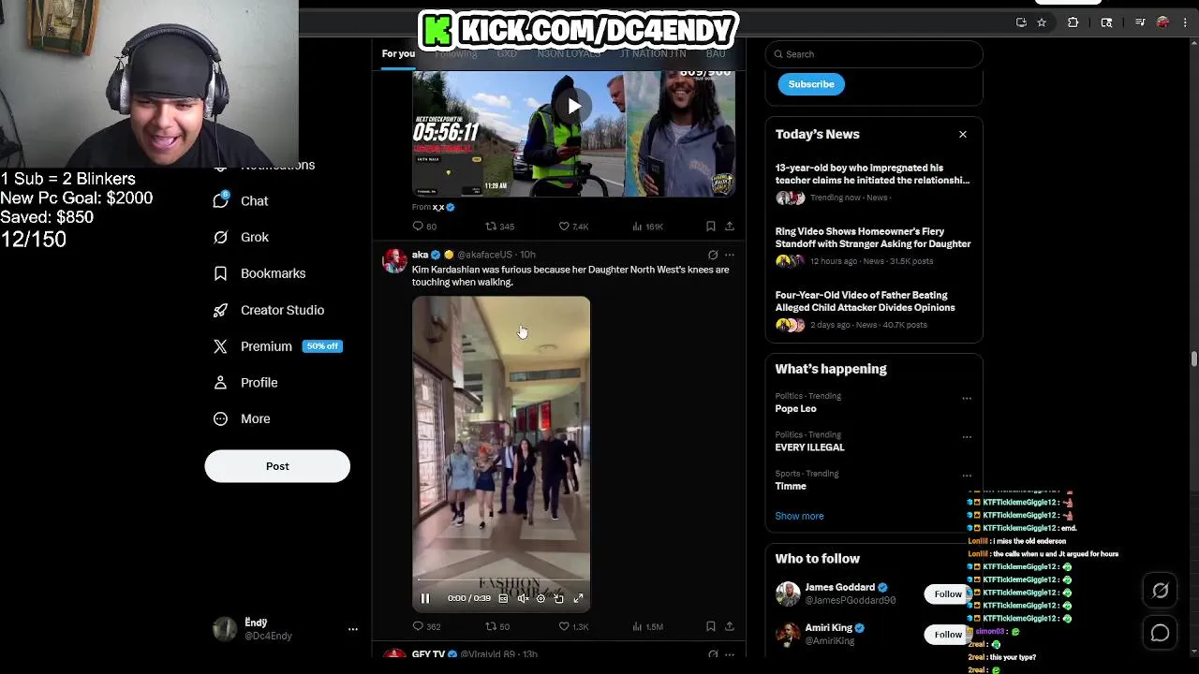
Task: View analytics for the post with 161K views
Action: click(647, 227)
